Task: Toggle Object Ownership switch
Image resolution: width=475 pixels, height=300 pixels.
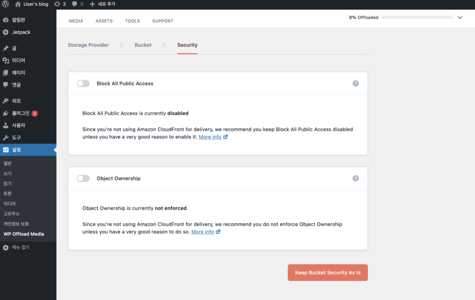Action: click(x=83, y=178)
